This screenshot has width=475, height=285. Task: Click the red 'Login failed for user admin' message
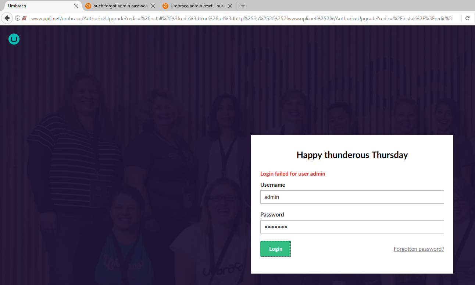293,174
